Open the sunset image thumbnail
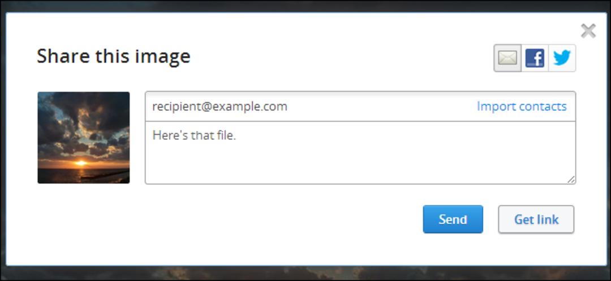The width and height of the screenshot is (611, 281). (83, 138)
